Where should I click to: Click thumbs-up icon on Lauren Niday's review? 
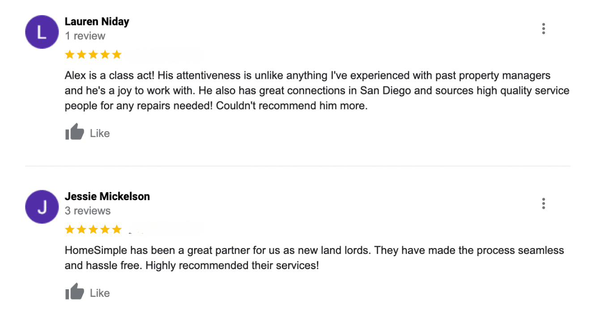75,132
